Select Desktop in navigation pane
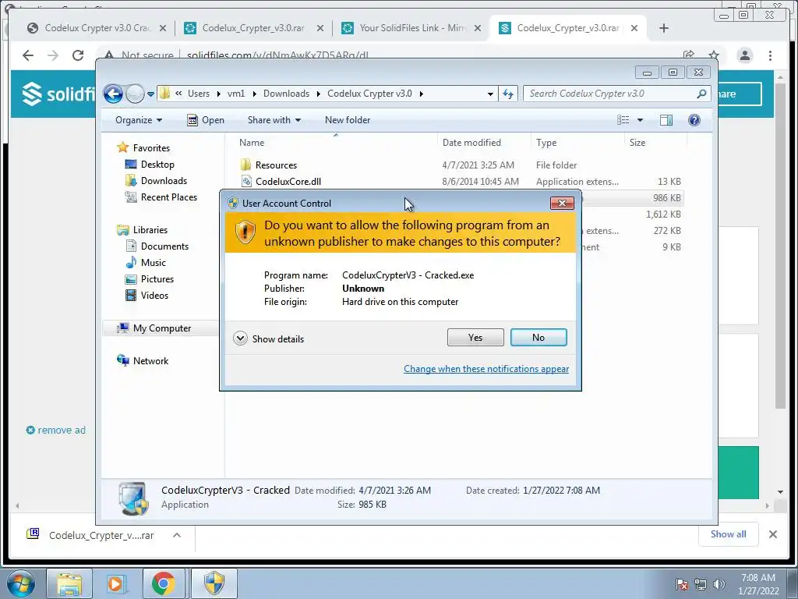Screen dimensions: 798x599 pyautogui.click(x=157, y=165)
